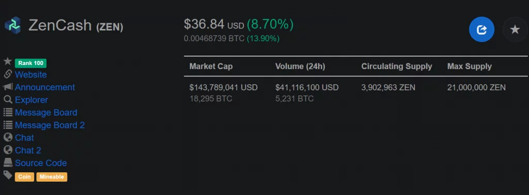Image resolution: width=529 pixels, height=195 pixels.
Task: Open the Chat 2 link
Action: click(x=28, y=151)
